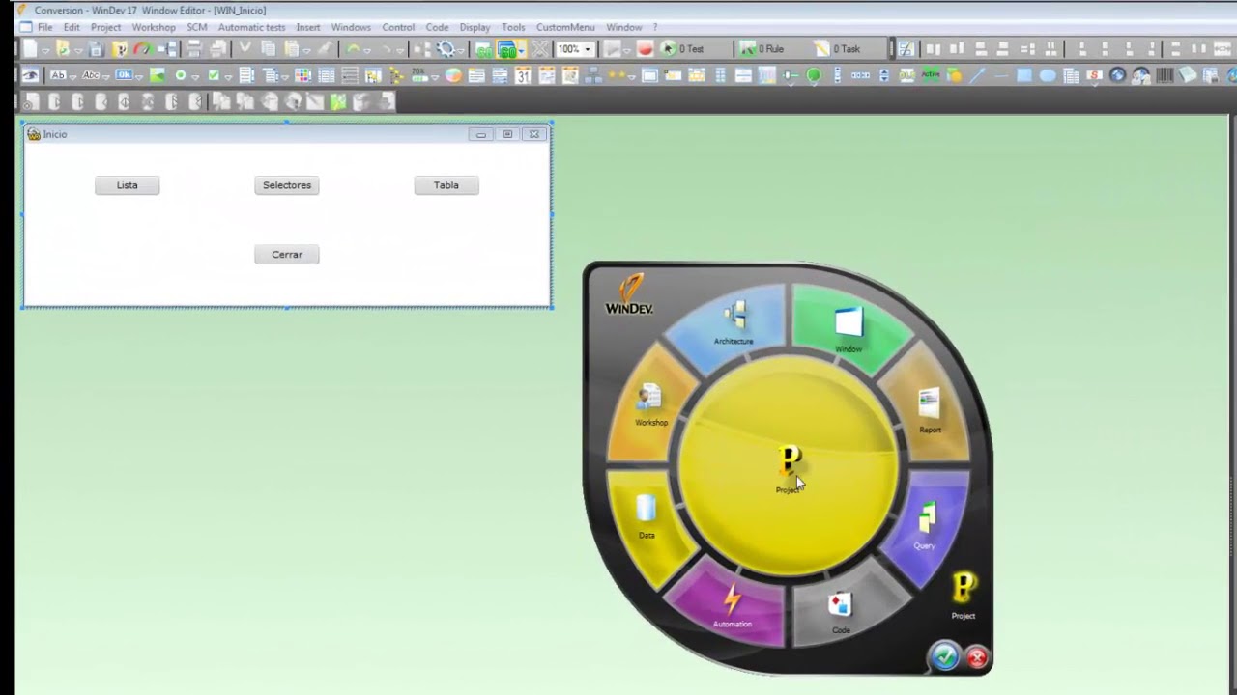Click the Undo arrow icon
The image size is (1237, 695).
point(353,48)
